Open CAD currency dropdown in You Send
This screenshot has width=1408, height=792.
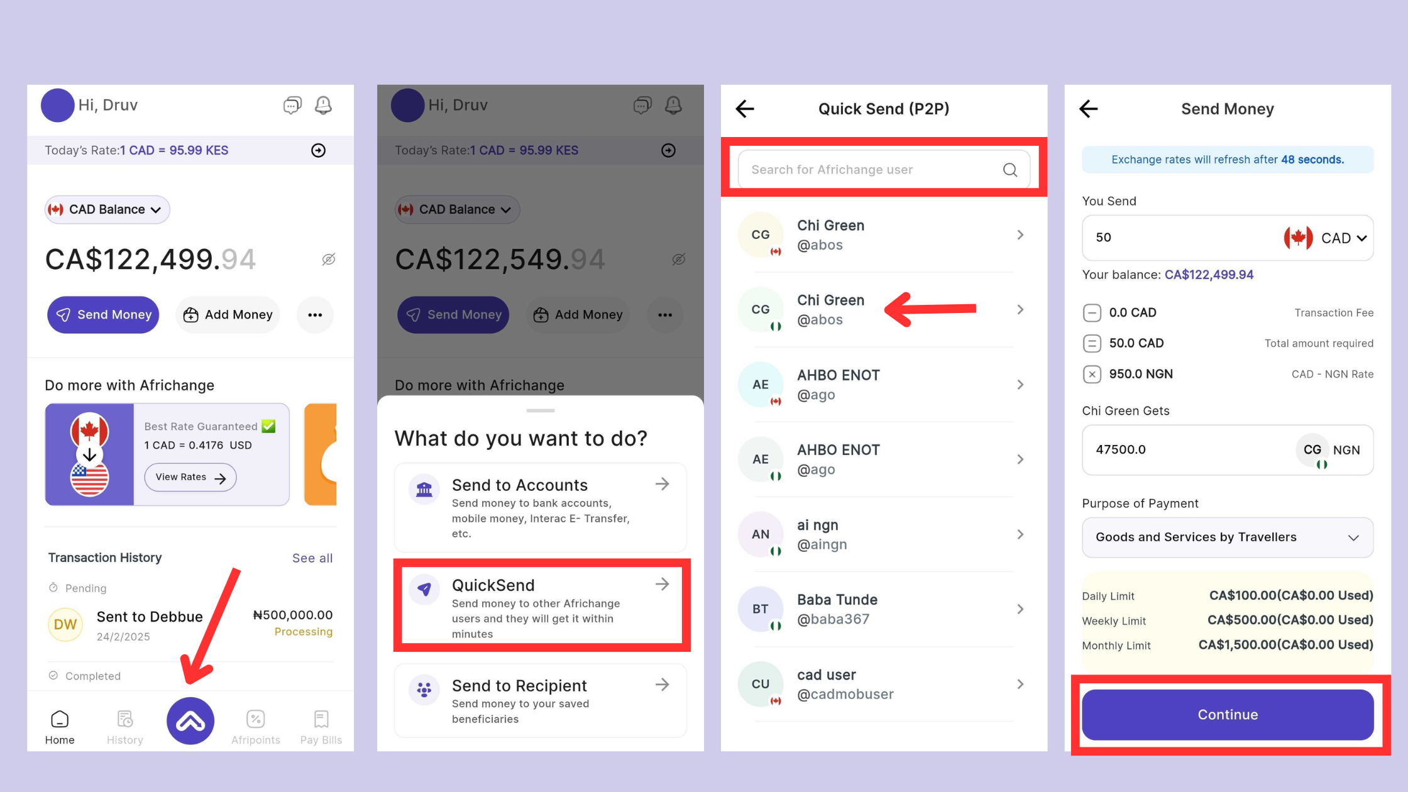click(1326, 238)
